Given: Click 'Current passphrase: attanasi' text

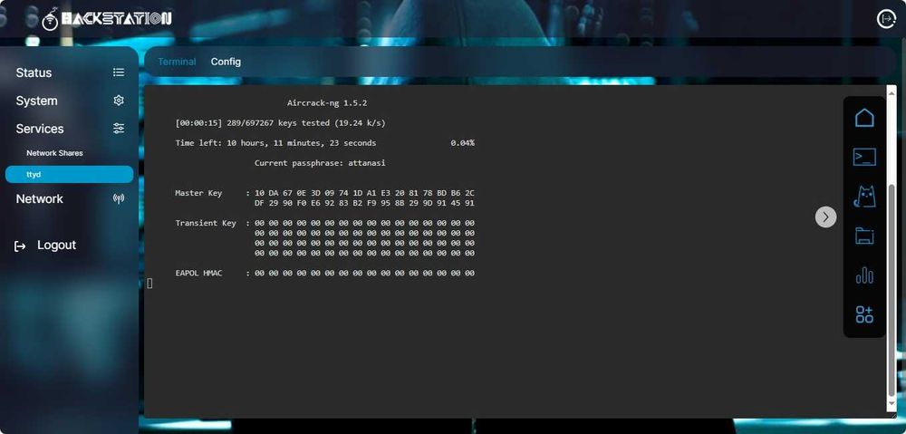Looking at the screenshot, I should 320,163.
